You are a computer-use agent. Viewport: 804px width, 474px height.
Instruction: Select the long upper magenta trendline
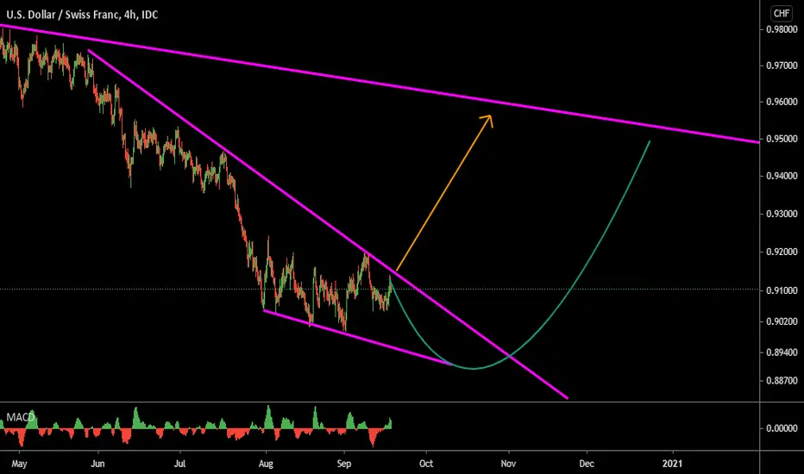(x=380, y=84)
